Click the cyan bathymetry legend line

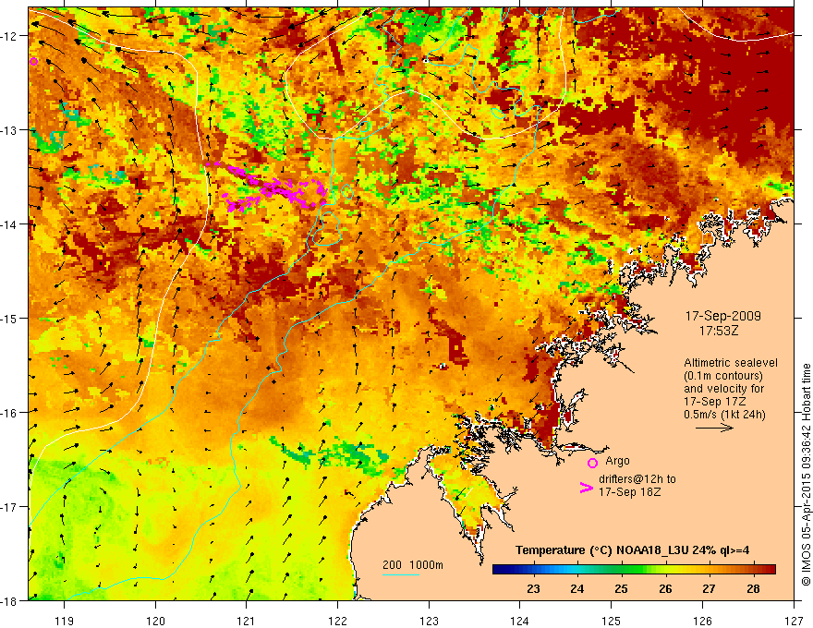pos(401,574)
